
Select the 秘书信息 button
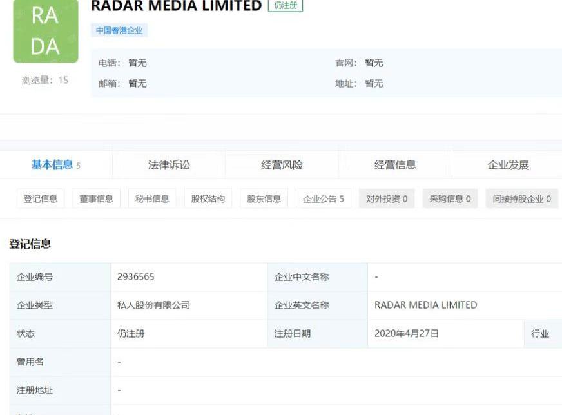[152, 199]
